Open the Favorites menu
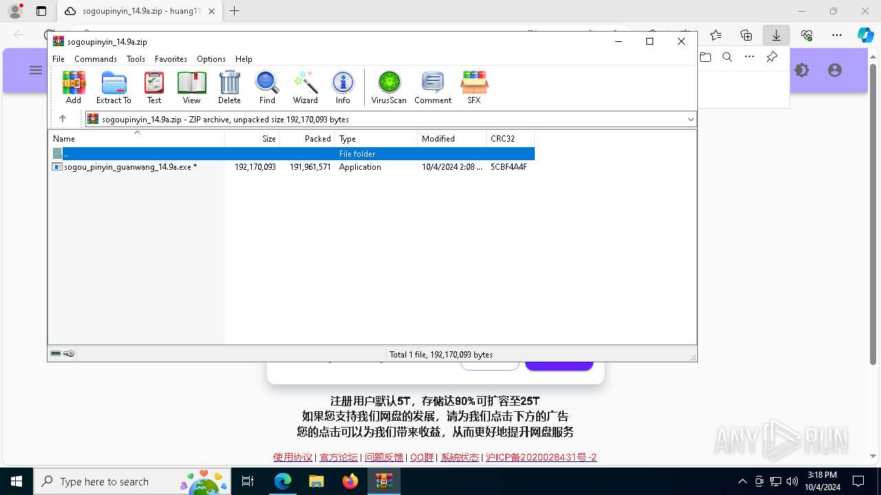This screenshot has height=495, width=881. pos(171,59)
